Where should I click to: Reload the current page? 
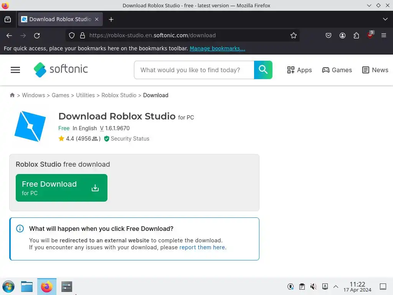(37, 36)
